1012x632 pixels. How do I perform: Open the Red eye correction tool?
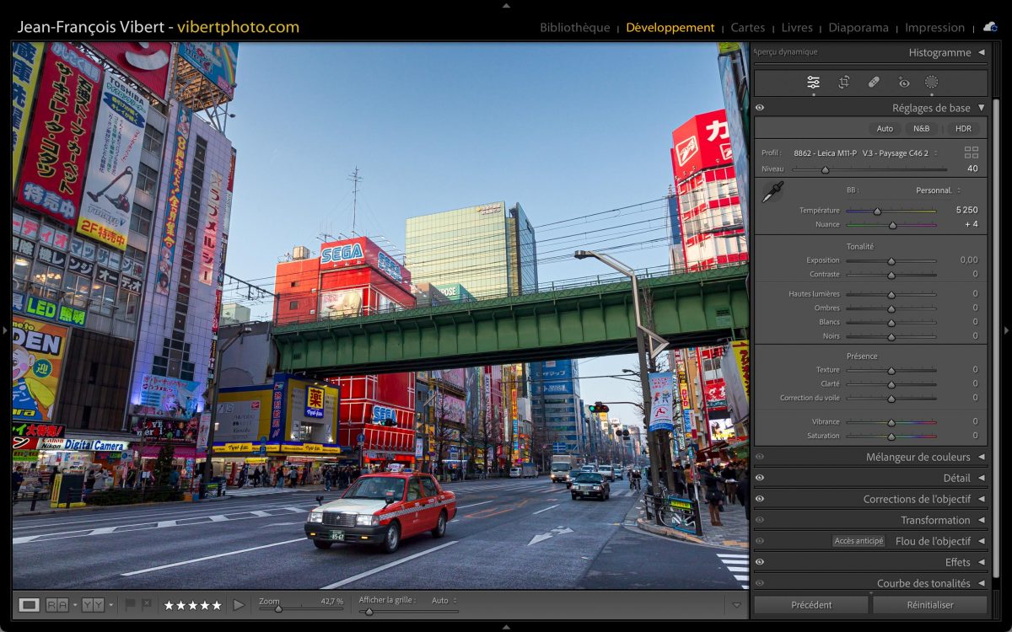[x=904, y=82]
